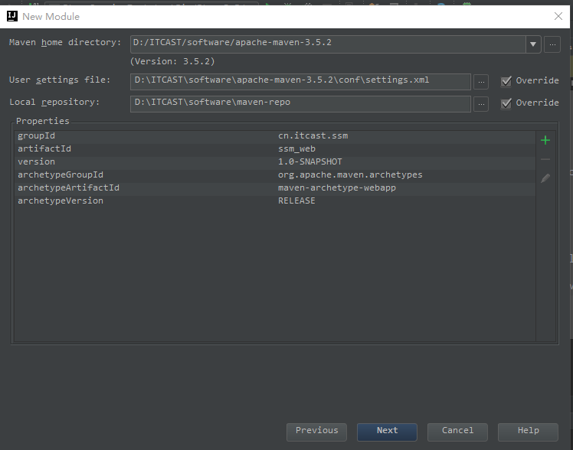
Task: Select the archetypeArtifactId property row
Action: click(275, 188)
